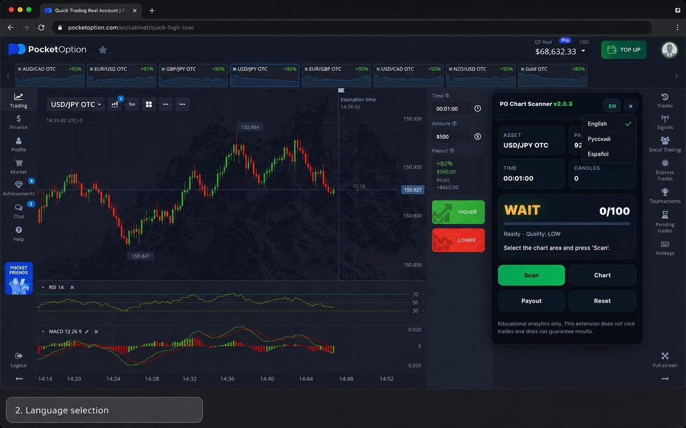This screenshot has width=686, height=428.
Task: Open the Hotkeys panel
Action: click(665, 248)
